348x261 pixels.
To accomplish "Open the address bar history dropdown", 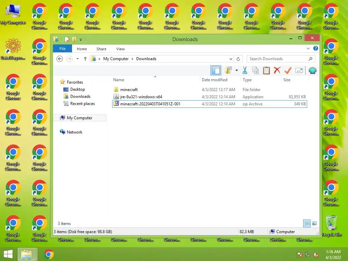I will (231, 59).
